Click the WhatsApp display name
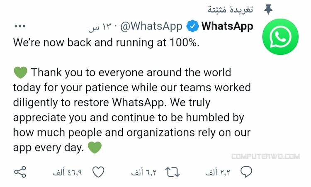 click(x=227, y=26)
